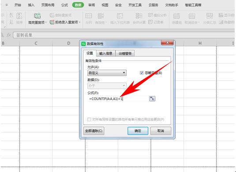Click the quick access toolbar dropdown arrow
This screenshot has width=236, height=172.
7,5
